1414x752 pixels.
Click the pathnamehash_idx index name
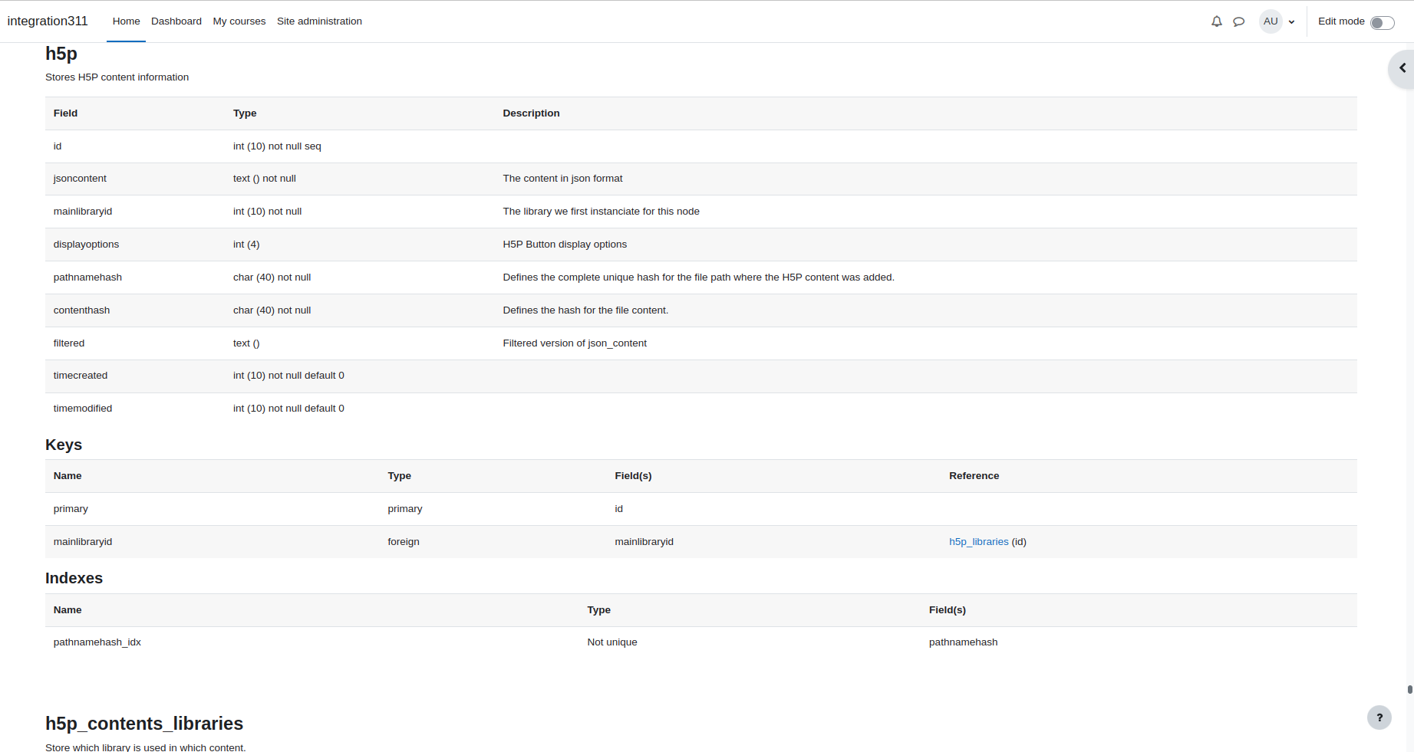click(x=97, y=642)
